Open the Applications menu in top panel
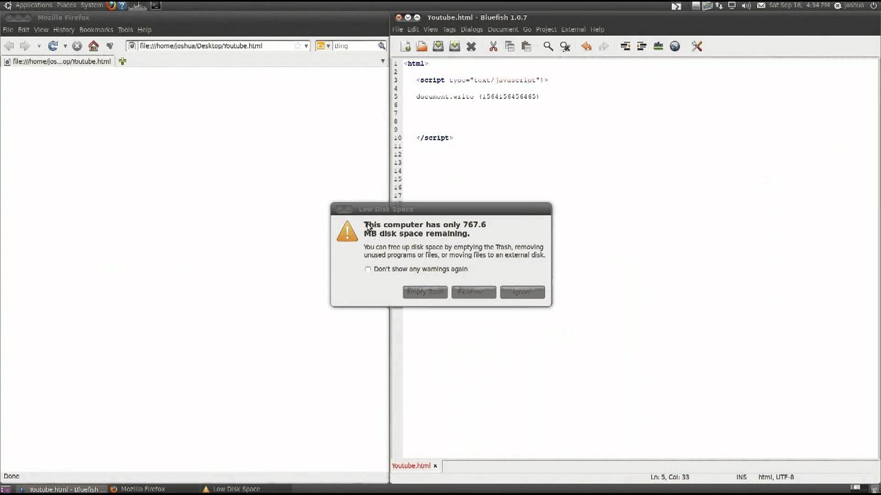The image size is (881, 495). (34, 5)
